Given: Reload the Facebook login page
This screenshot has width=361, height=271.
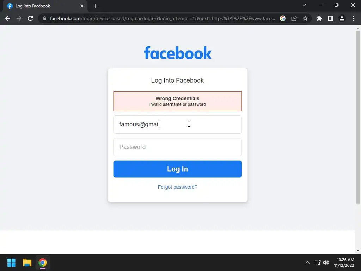Looking at the screenshot, I should click(x=30, y=18).
